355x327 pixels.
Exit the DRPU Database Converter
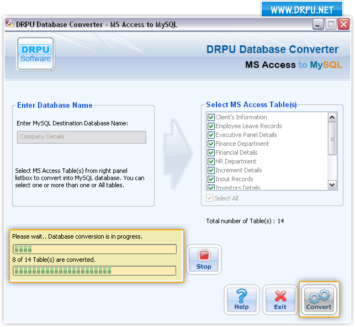coord(280,299)
